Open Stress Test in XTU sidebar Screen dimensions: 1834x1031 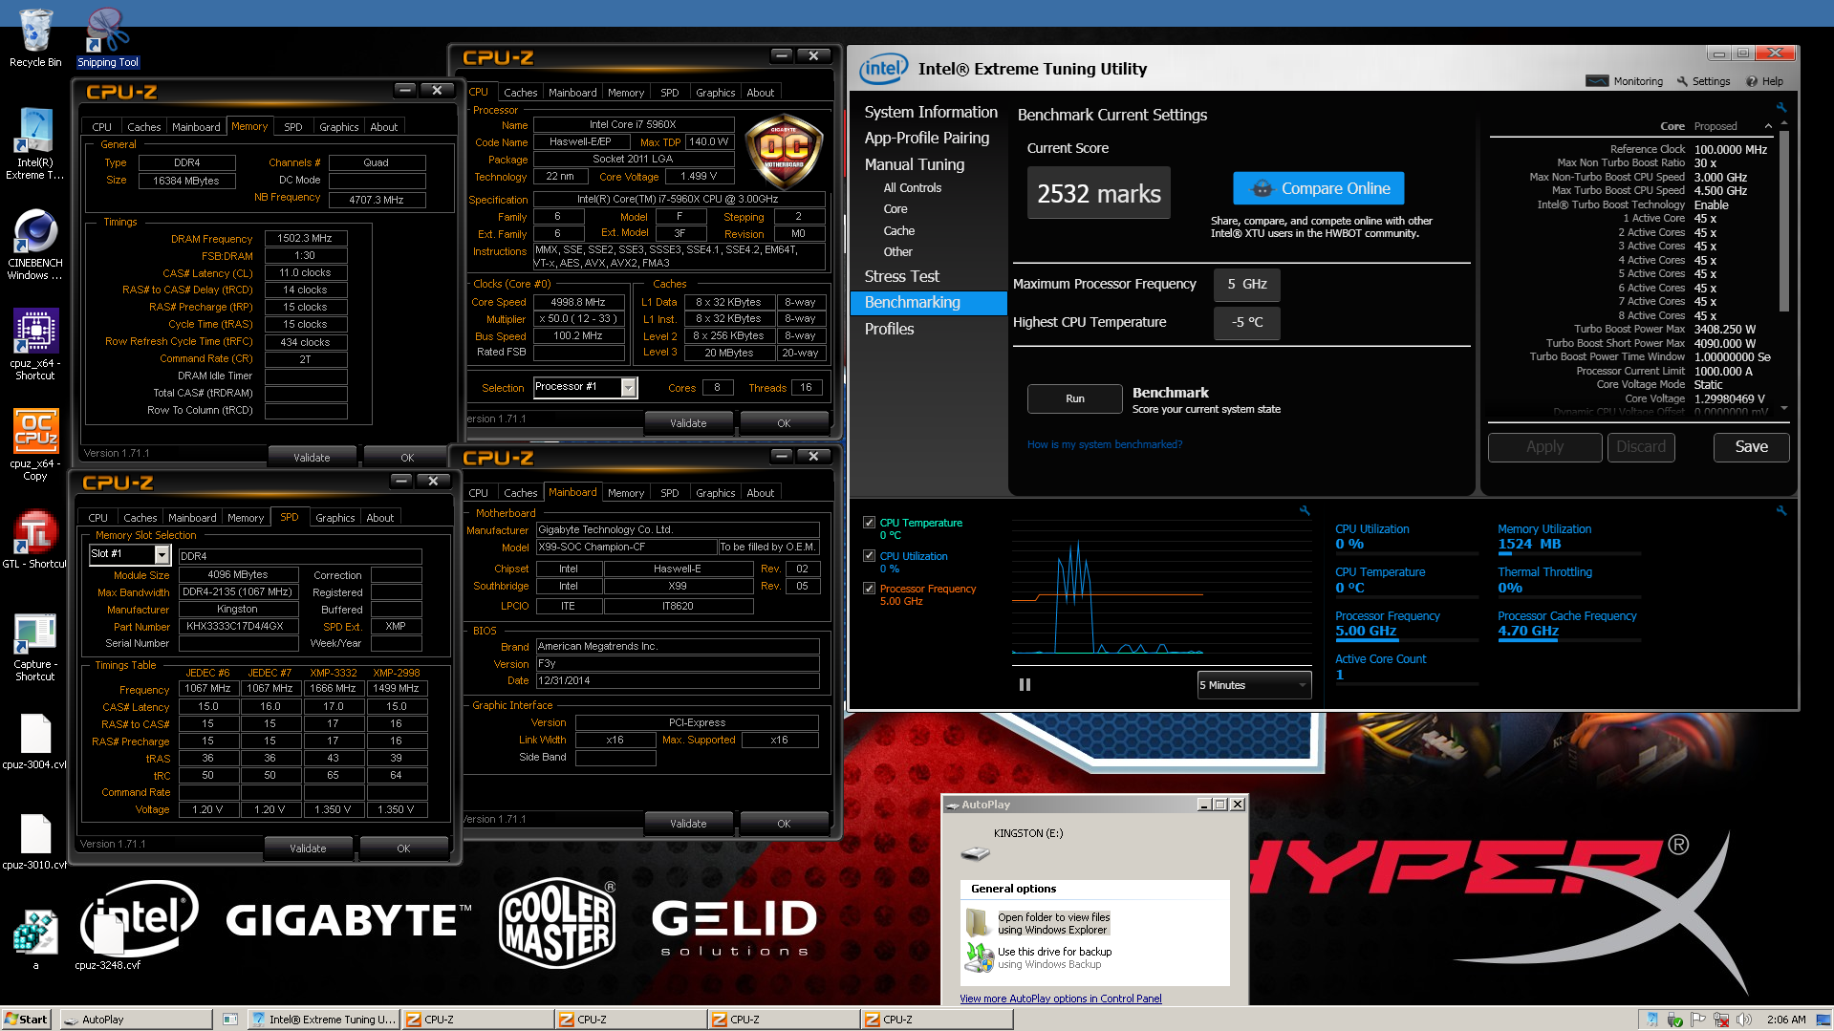[x=901, y=276]
